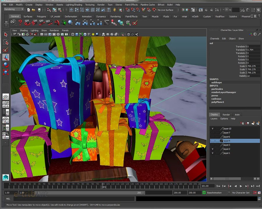This screenshot has width=262, height=209.
Task: Activate the Lasso select tool
Action: point(6,42)
